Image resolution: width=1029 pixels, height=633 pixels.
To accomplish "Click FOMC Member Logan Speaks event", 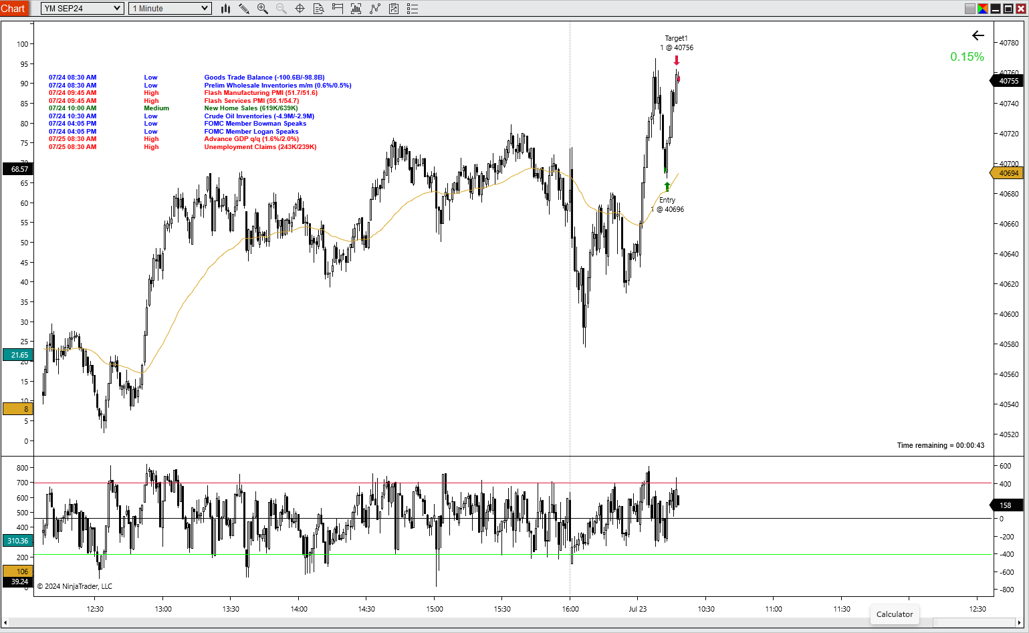I will 251,132.
